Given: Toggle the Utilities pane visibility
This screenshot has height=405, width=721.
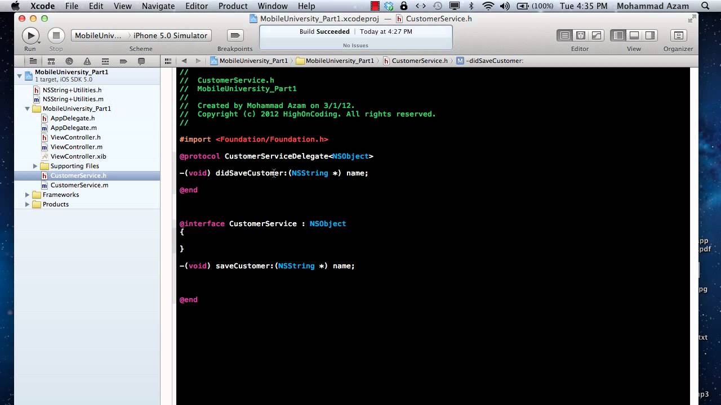Looking at the screenshot, I should (650, 35).
